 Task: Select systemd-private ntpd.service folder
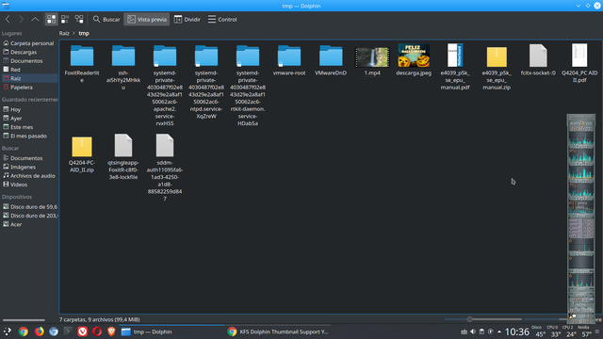coord(206,81)
